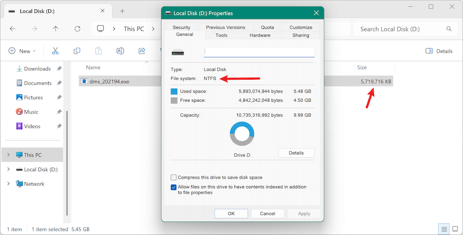Click the drive label text field
The image size is (463, 235).
(259, 52)
